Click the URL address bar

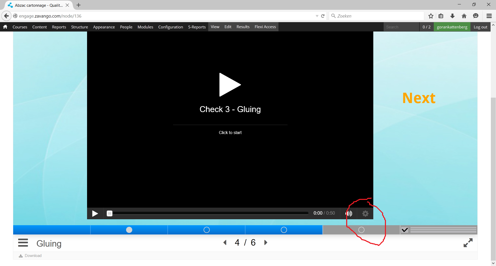[x=165, y=16]
